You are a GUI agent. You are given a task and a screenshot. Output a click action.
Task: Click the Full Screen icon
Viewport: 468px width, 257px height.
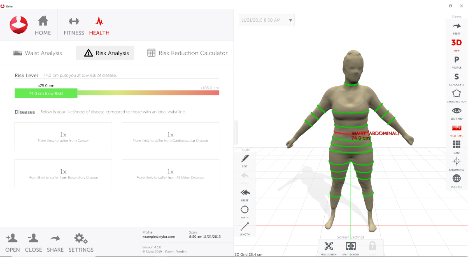click(x=328, y=246)
